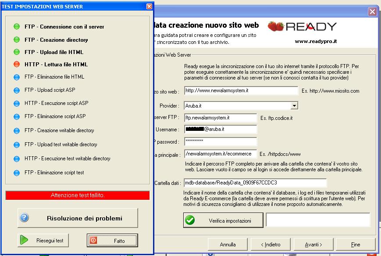Screen dimensions: 381x256
Task: Click the green play arrow icon of Riesegui test
Action: tap(24, 240)
